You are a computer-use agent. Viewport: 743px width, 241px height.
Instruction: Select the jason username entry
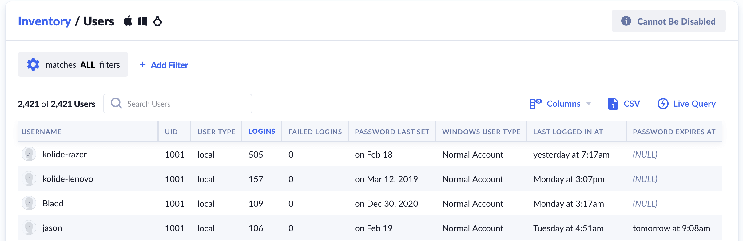(52, 228)
